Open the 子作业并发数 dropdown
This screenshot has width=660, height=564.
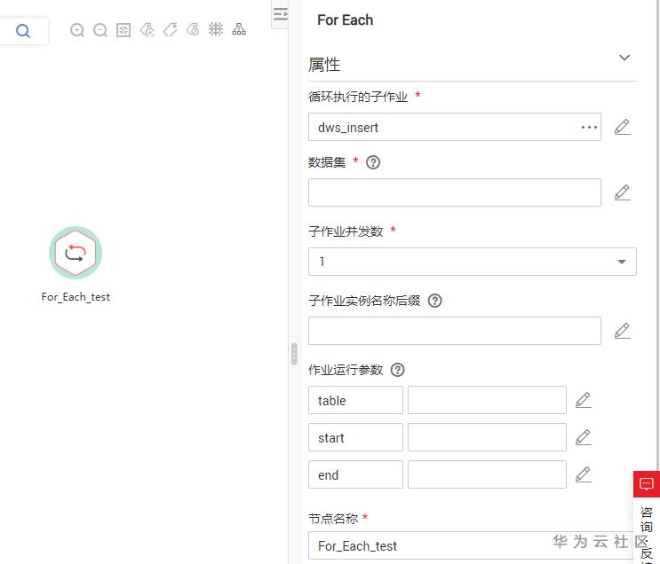point(621,262)
